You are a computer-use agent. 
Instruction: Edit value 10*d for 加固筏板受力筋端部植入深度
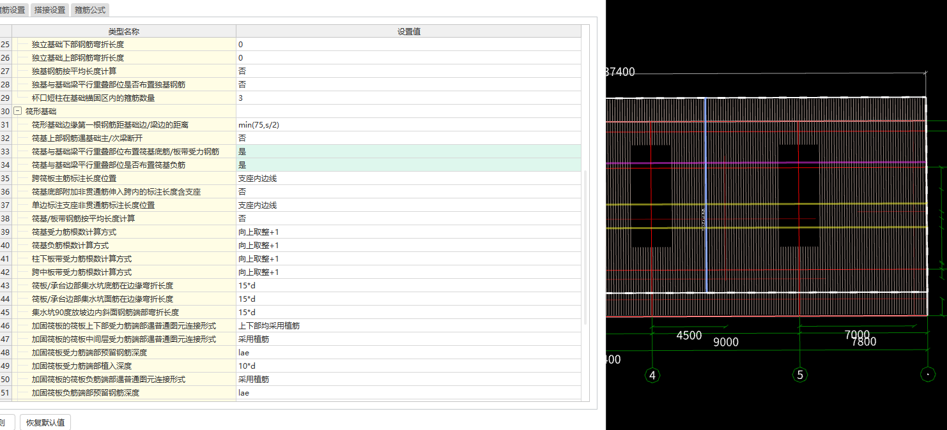[409, 366]
